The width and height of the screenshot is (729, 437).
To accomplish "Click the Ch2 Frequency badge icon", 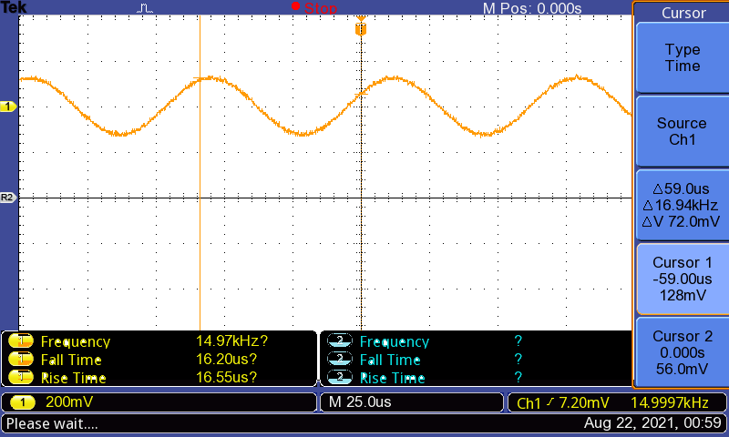I will (340, 341).
